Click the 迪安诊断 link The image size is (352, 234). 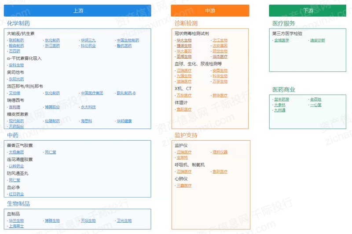318,40
